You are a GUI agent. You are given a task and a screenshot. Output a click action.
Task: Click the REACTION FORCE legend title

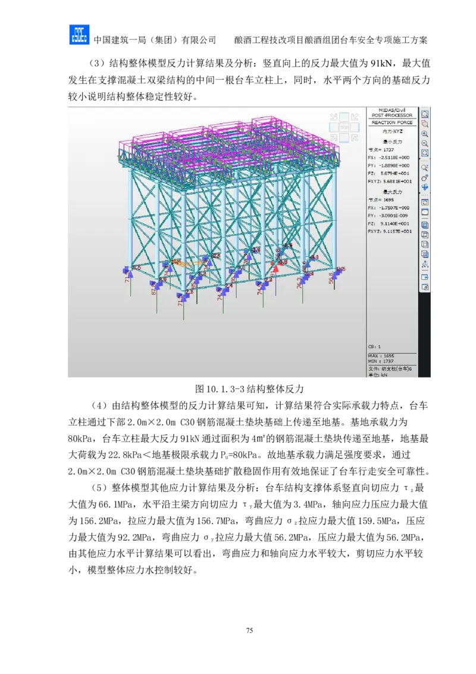point(392,123)
